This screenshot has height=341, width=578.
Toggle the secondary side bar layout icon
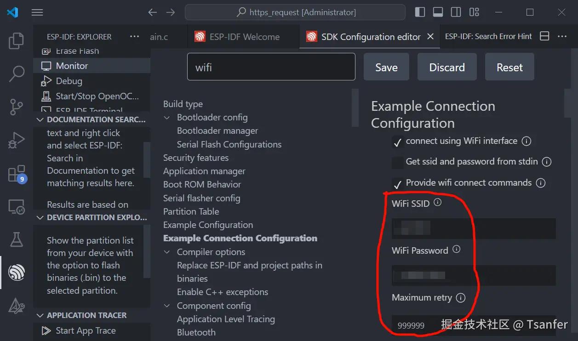[x=456, y=12]
